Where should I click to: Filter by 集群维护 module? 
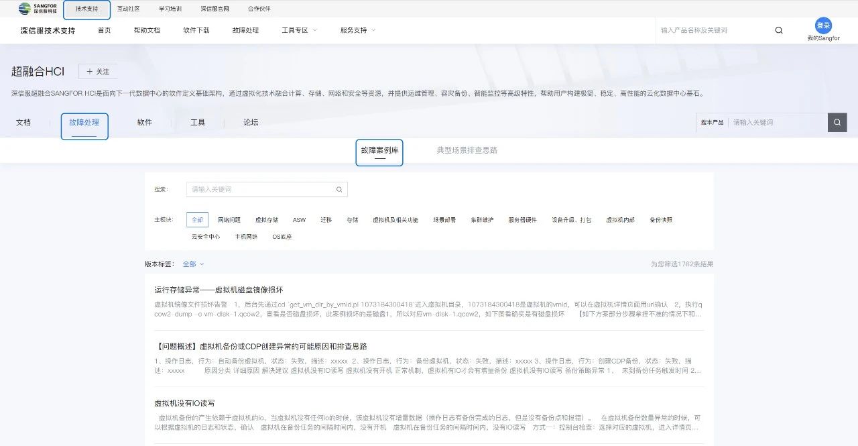coord(482,220)
